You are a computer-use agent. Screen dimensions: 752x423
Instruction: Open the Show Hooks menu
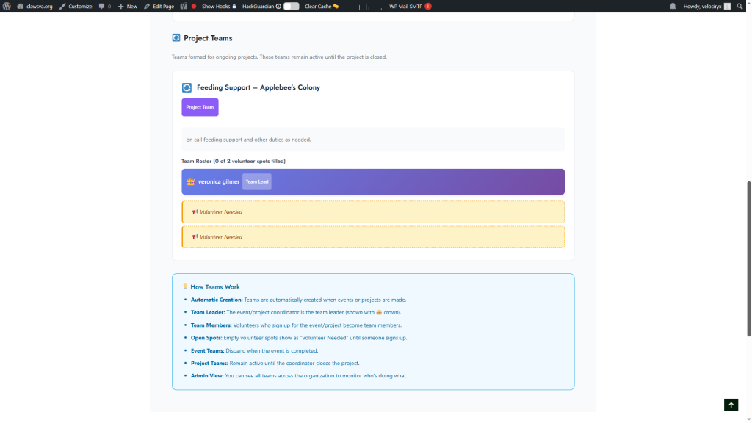click(218, 6)
